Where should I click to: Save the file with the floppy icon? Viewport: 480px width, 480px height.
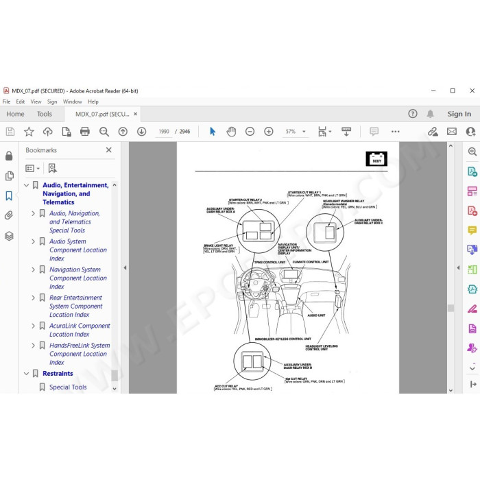(10, 132)
